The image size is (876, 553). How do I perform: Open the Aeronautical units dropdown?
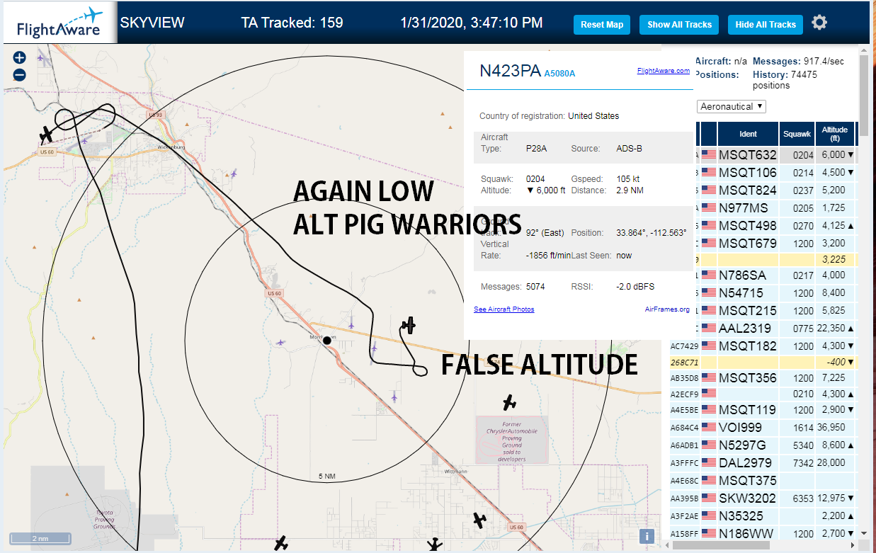pyautogui.click(x=732, y=106)
